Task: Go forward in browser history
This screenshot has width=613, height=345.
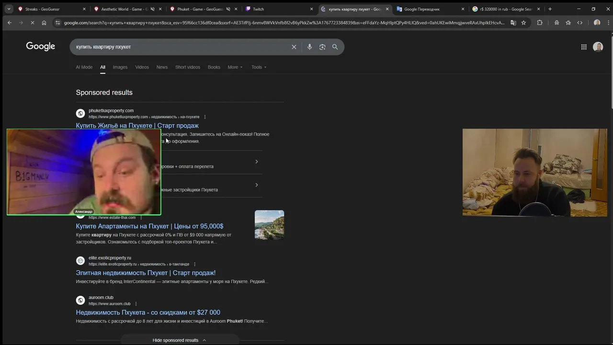Action: (21, 23)
